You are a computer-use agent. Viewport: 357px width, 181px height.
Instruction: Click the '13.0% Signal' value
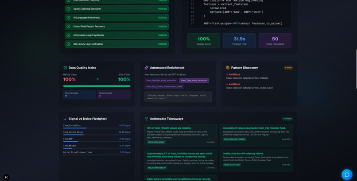pyautogui.click(x=125, y=146)
